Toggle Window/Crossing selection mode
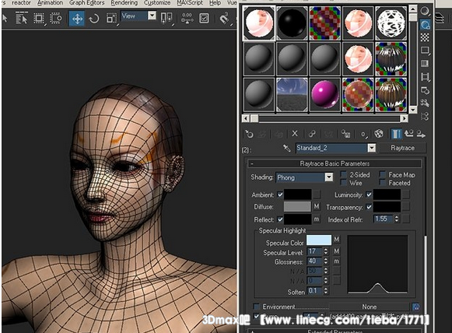Viewport: 452px width, 333px height. tap(56, 19)
